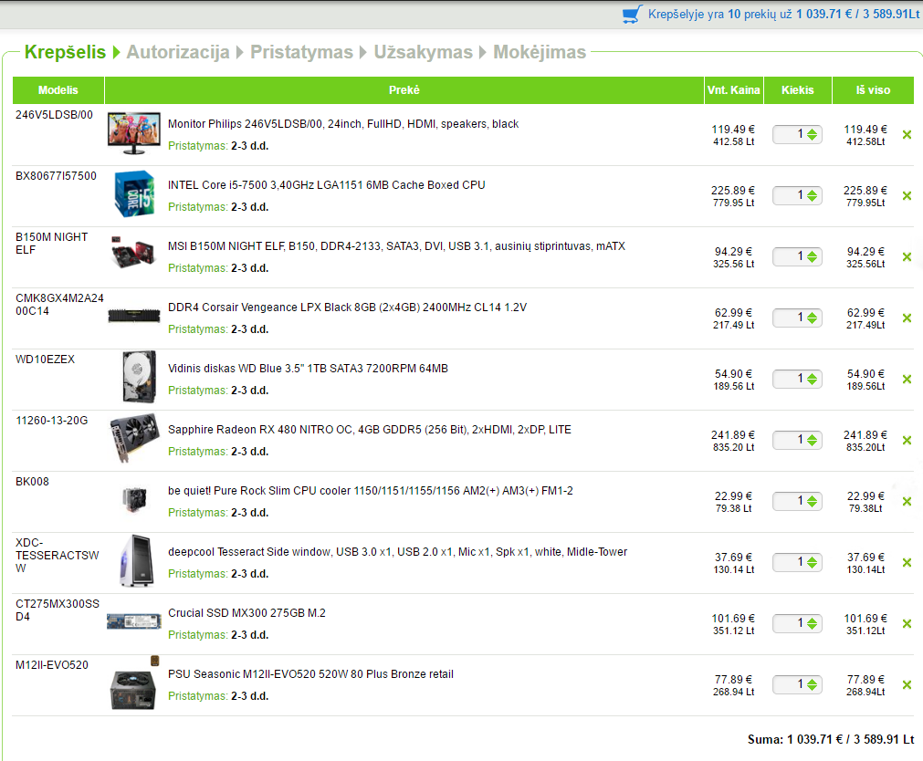Go to the Autorizacija step
The height and width of the screenshot is (761, 923).
(x=178, y=52)
